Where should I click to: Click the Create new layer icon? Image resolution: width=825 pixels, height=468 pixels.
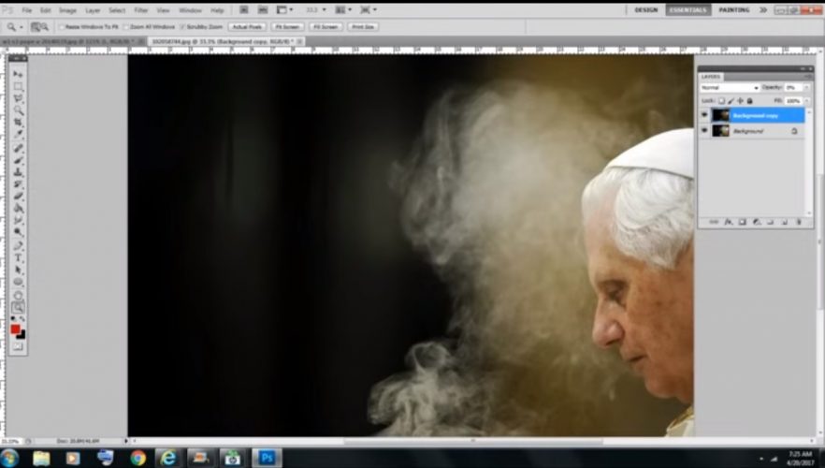tap(784, 223)
